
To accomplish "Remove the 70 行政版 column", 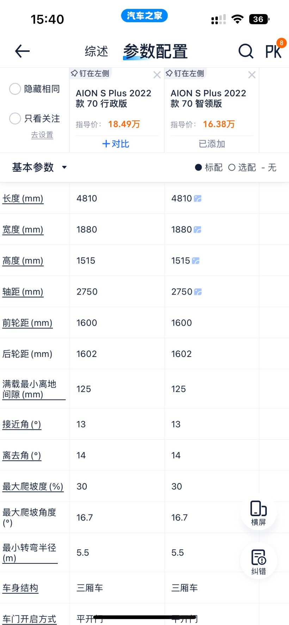I will [157, 75].
